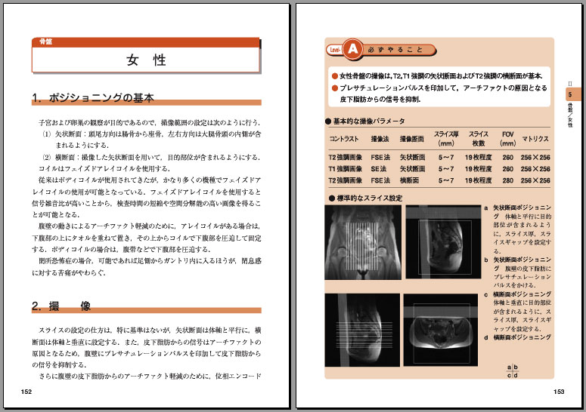The image size is (586, 412).
Task: Click the section heading '2. 撮像'
Action: (62, 306)
